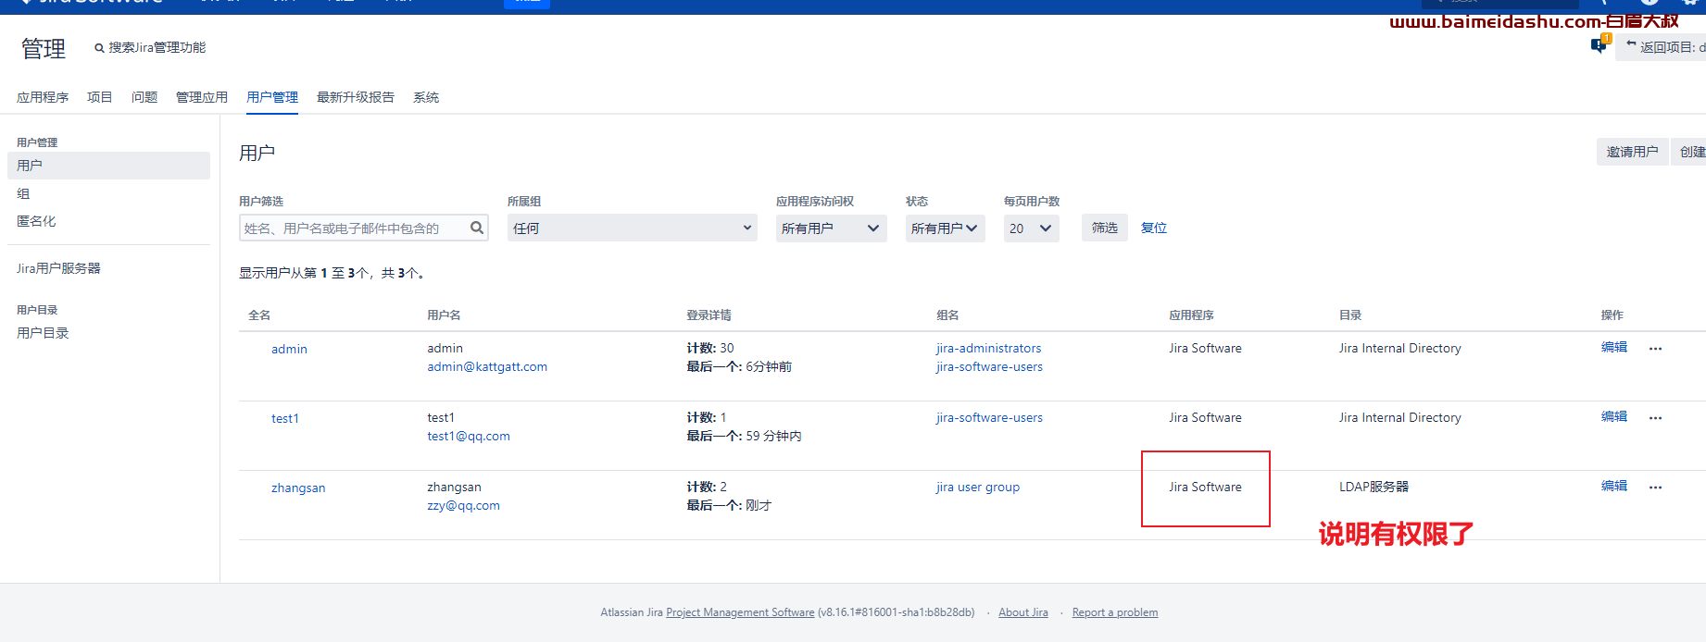Screen dimensions: 1706x642
Task: Open the admin full-name link
Action: (x=289, y=349)
